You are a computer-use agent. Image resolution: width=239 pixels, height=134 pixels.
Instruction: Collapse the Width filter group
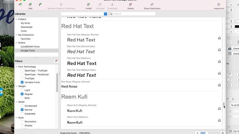tap(16, 102)
